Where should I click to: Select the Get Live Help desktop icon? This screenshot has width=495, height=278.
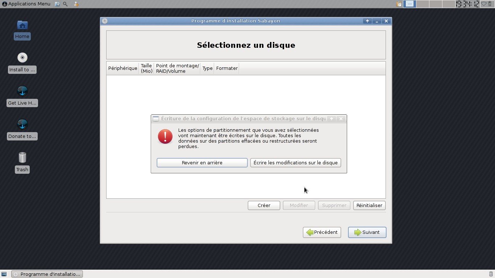tap(22, 96)
